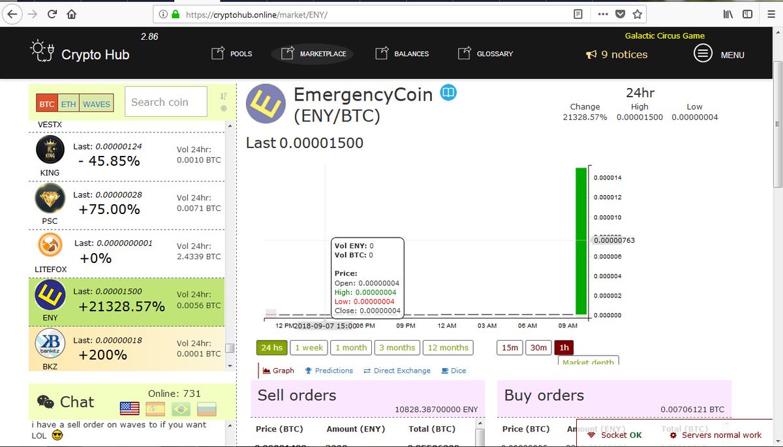Set candle interval to 1h
Viewport: 783px width, 447px height.
[x=564, y=348]
